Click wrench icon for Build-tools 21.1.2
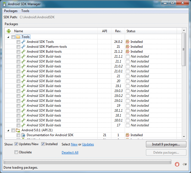The width and height of the screenshot is (191, 173). pos(23,52)
